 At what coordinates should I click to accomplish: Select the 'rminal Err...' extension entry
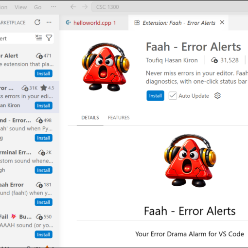(x=30, y=161)
